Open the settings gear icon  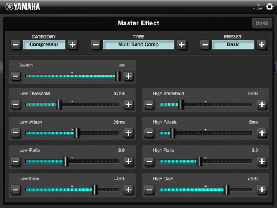[269, 7]
